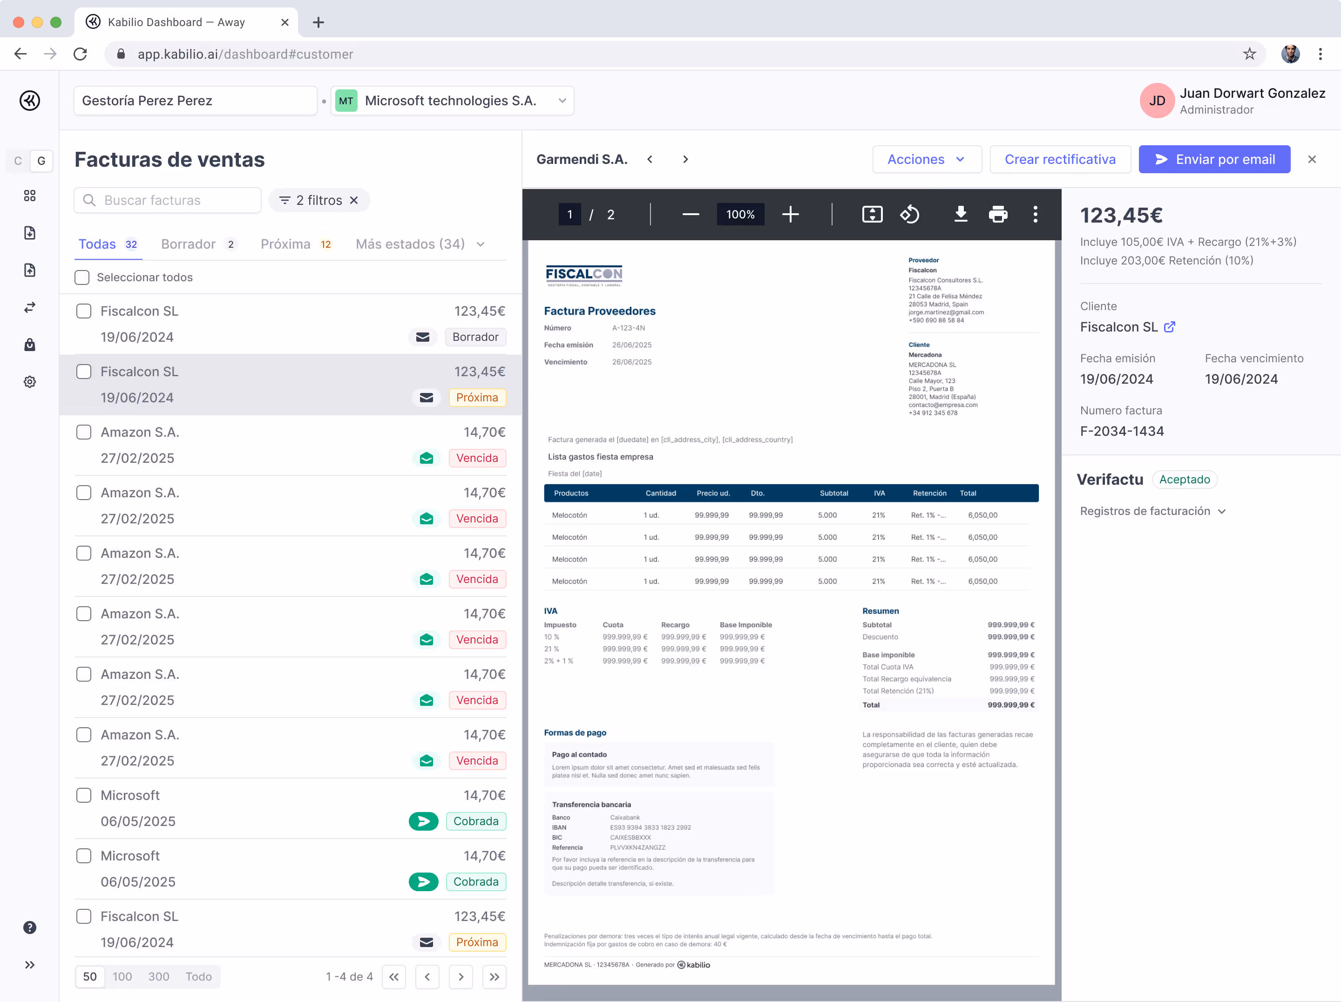Click the mail icon on Borrador Fiscalcon row
This screenshot has height=1002, width=1341.
coord(422,337)
